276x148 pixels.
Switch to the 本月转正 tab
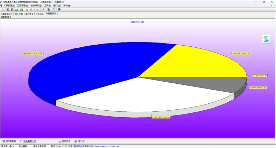click(x=29, y=14)
